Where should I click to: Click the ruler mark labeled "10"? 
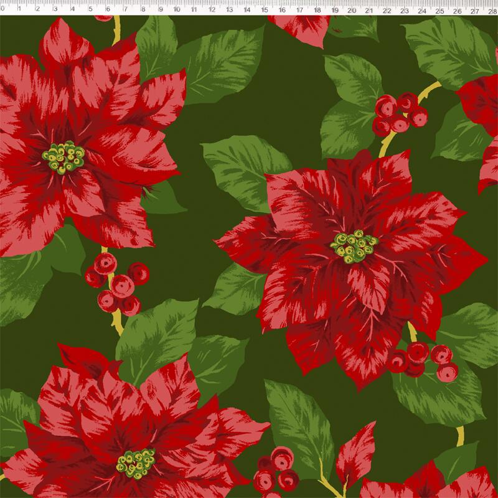[x=177, y=9]
